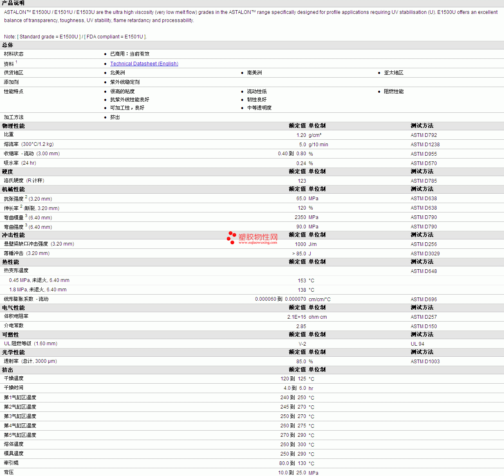Select the 透射率 (总计, 3000 µm) label
This screenshot has height=476, width=504.
[x=31, y=361]
